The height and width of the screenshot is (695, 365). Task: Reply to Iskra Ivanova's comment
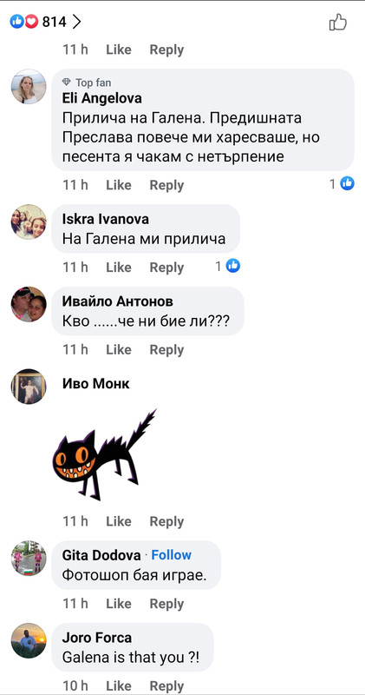point(166,268)
